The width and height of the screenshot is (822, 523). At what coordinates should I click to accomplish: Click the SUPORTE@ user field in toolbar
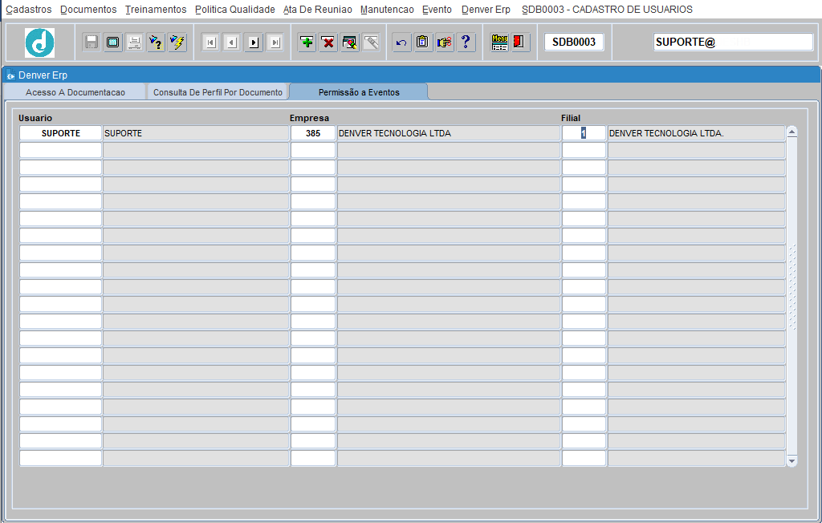(733, 42)
